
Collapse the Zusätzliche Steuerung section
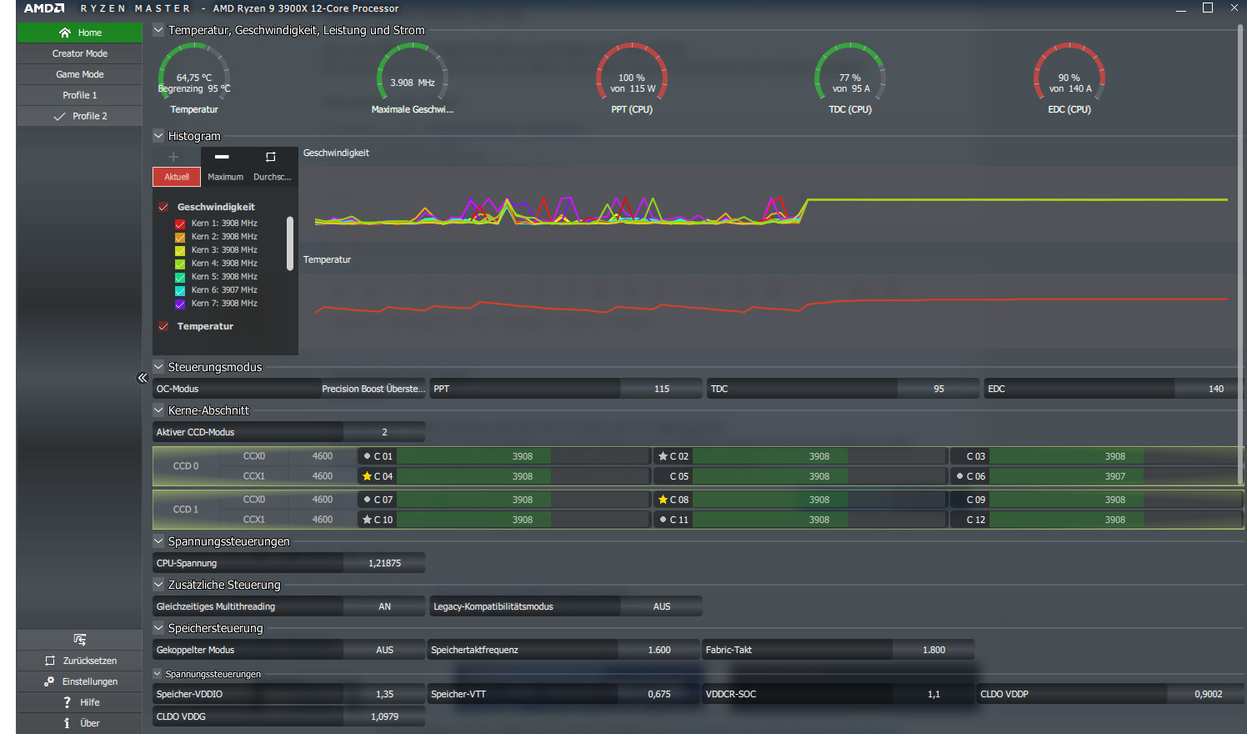coord(158,584)
